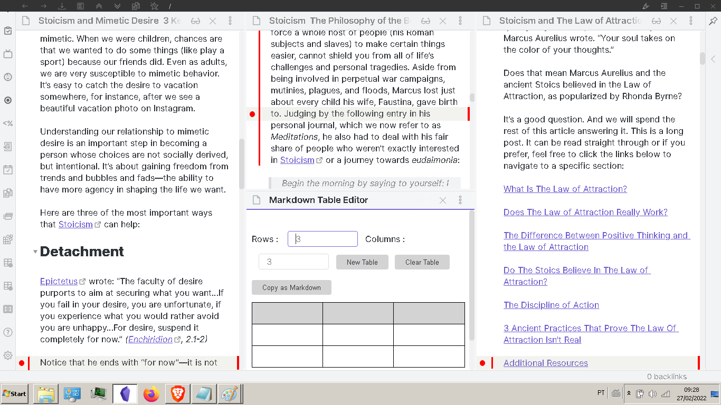The image size is (721, 405).
Task: Click the highlighter pen icon in title bar
Action: click(647, 6)
